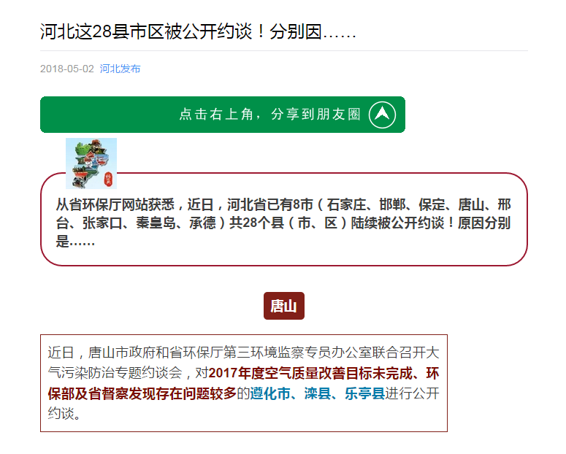Click the blue 遵化市 text
This screenshot has height=454, width=566.
click(270, 393)
